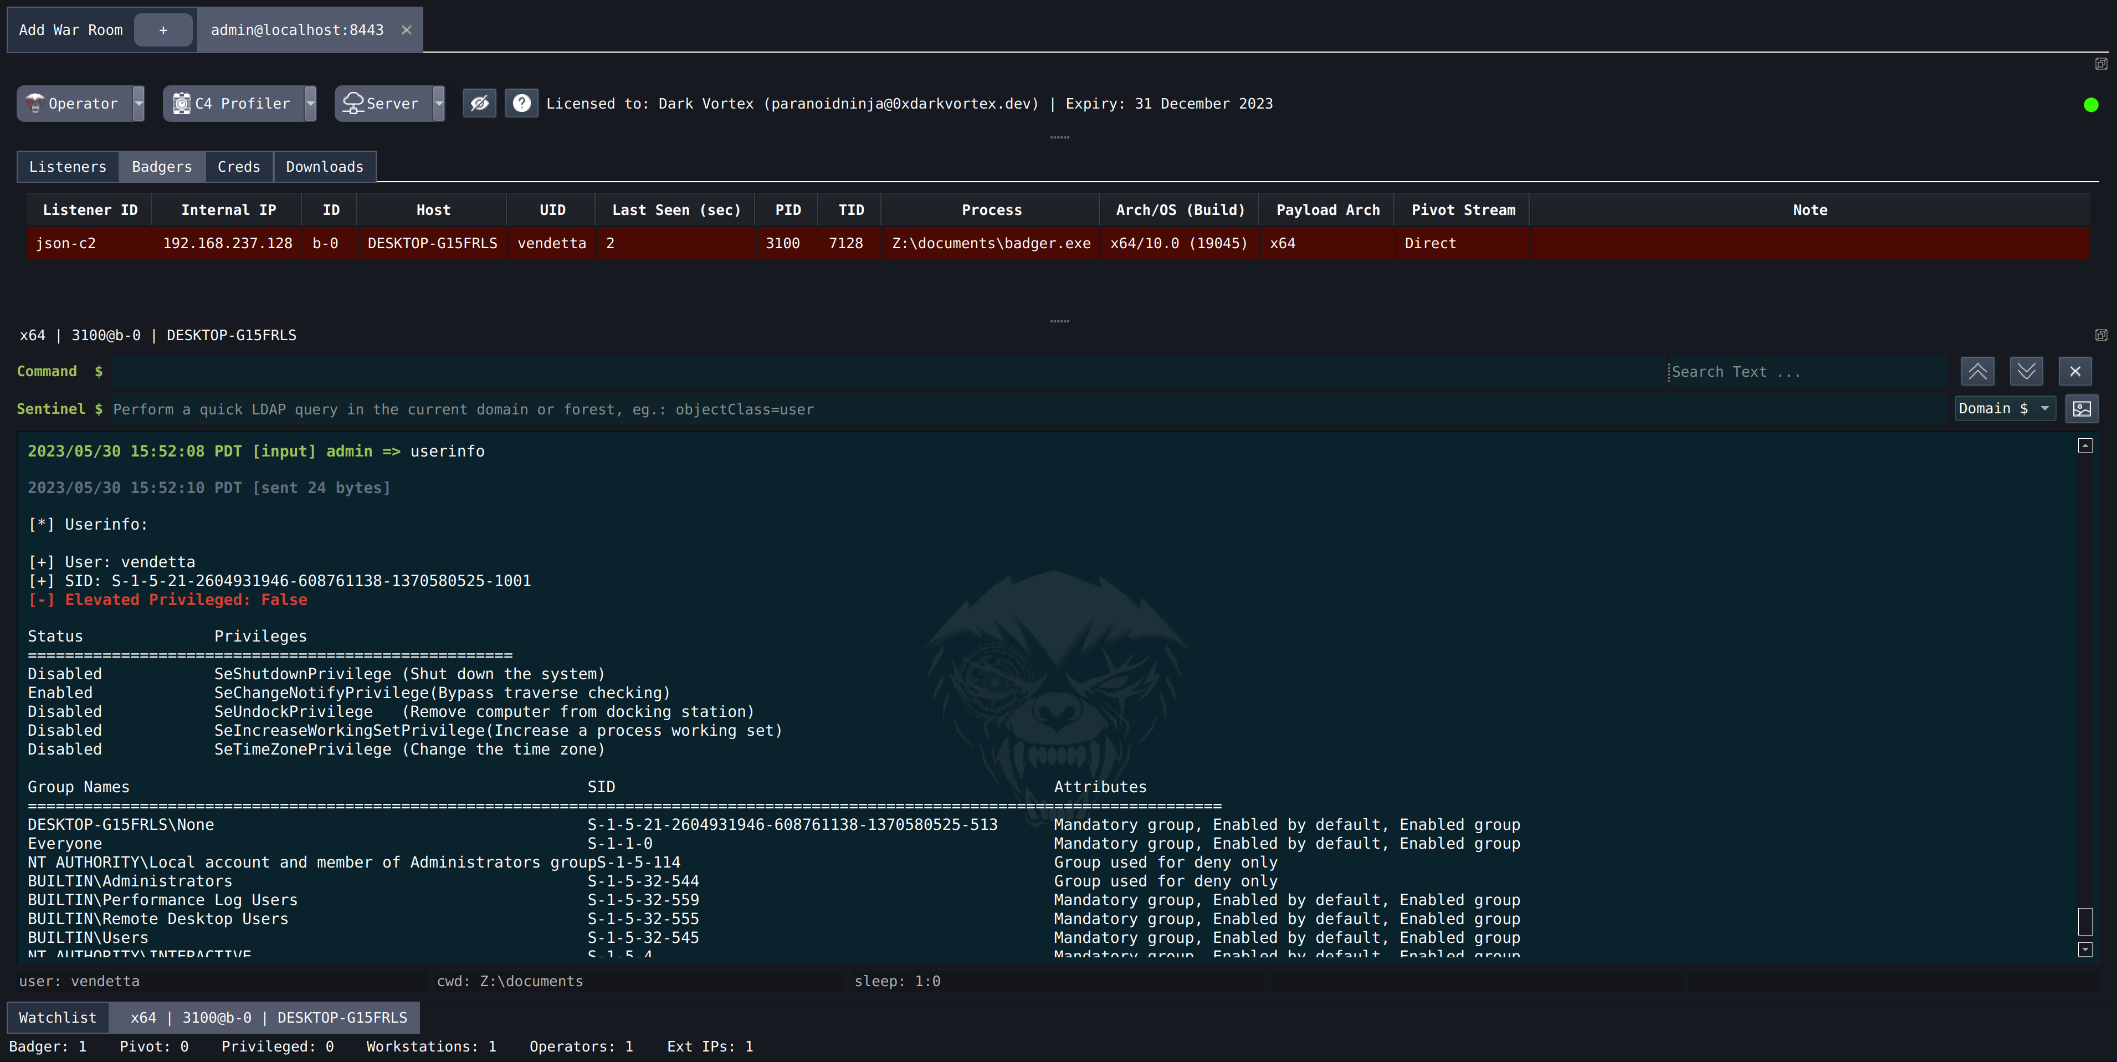Click the BUILTIN\Administrators group line
This screenshot has height=1062, width=2117.
tap(774, 881)
